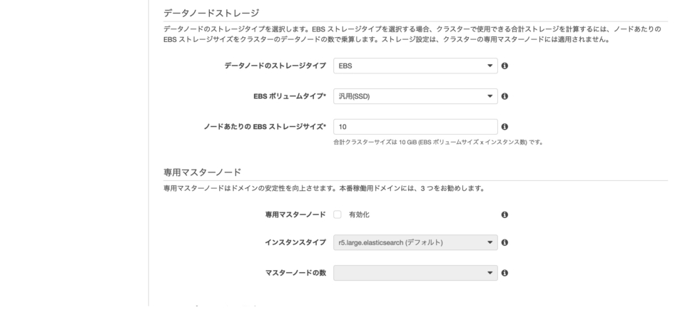685x310 pixels.
Task: Click the インスタンスタイプ field label
Action: tap(295, 242)
